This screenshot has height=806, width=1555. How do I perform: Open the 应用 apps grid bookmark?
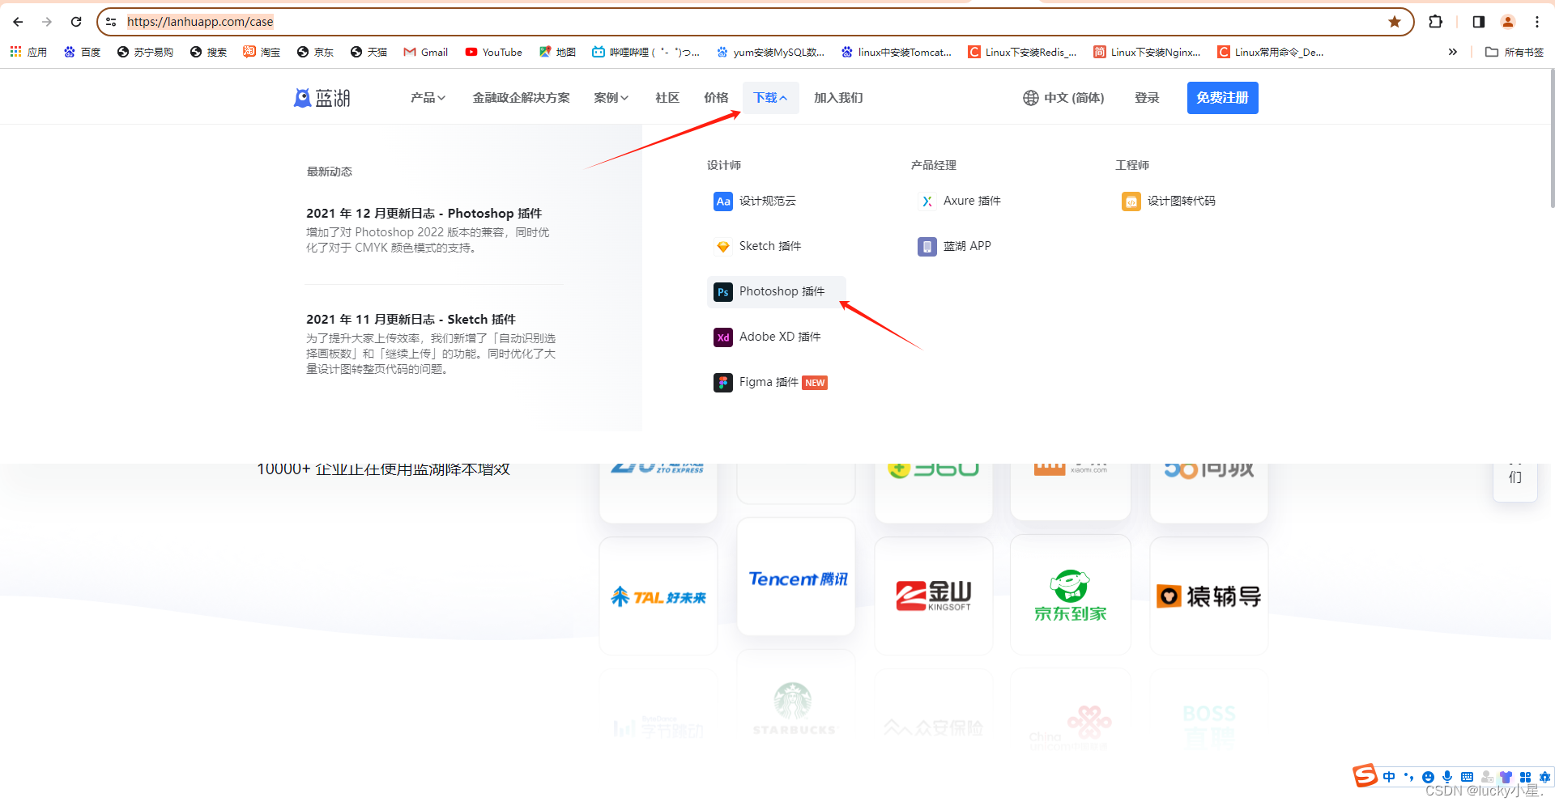click(28, 52)
